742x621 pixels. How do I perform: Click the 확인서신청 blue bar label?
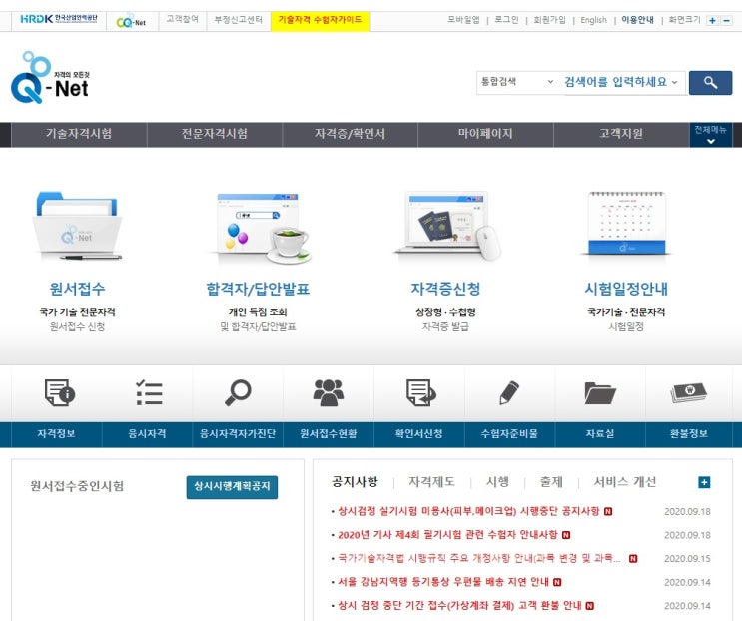click(419, 434)
